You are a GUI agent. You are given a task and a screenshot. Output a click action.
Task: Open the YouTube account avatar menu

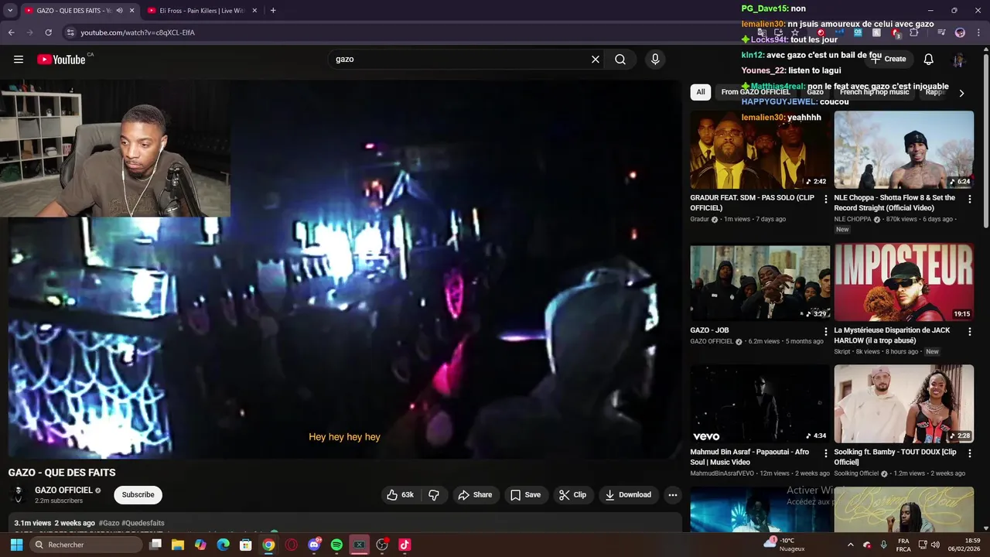[x=959, y=60]
